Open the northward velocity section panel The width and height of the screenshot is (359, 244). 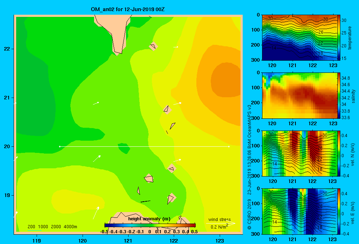tap(299, 153)
